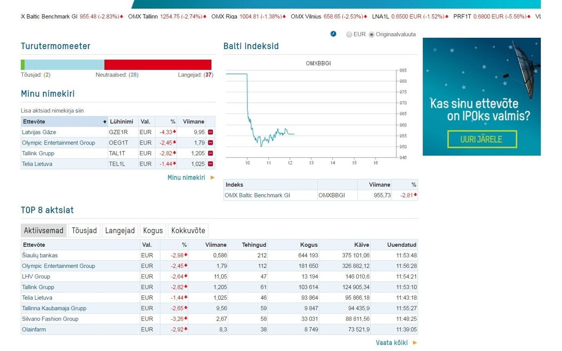
Task: Open the Langejad tab
Action: tap(120, 230)
